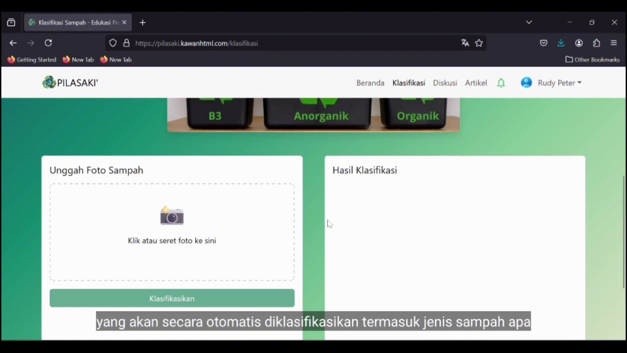Open the Diskusi menu item

click(x=445, y=83)
